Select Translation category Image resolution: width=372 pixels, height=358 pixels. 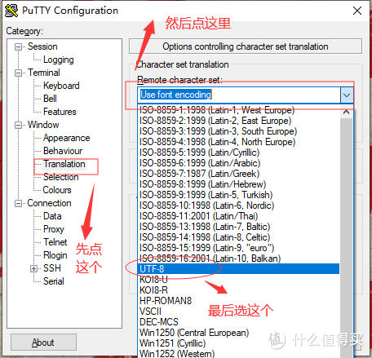(64, 164)
